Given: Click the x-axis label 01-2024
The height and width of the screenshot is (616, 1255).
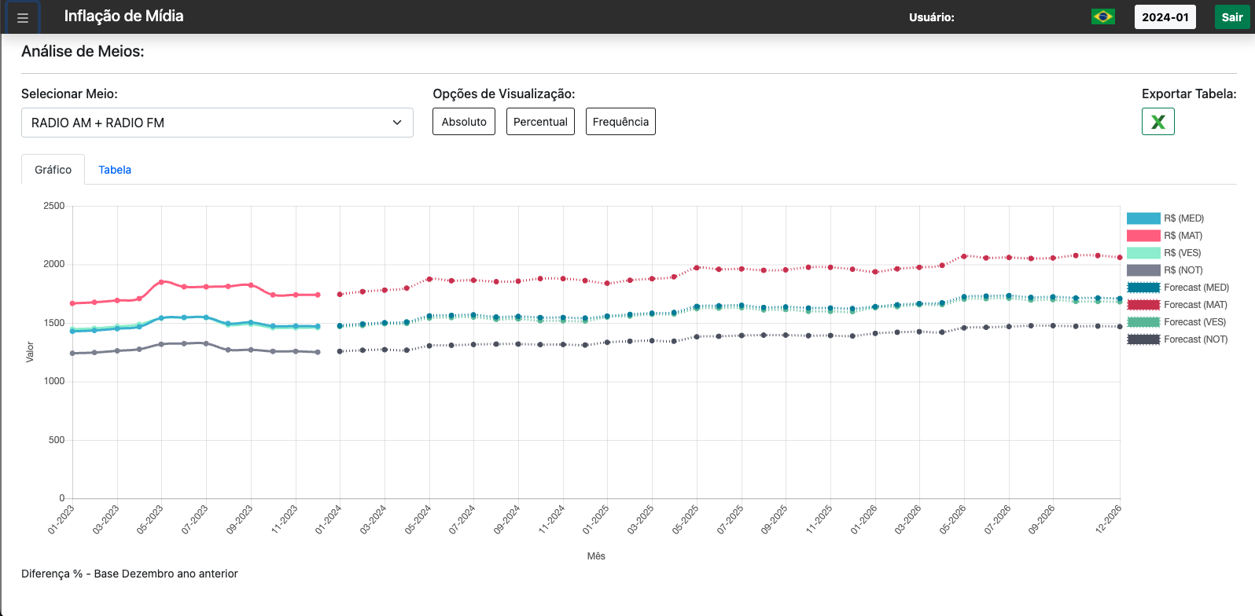Looking at the screenshot, I should click(329, 519).
